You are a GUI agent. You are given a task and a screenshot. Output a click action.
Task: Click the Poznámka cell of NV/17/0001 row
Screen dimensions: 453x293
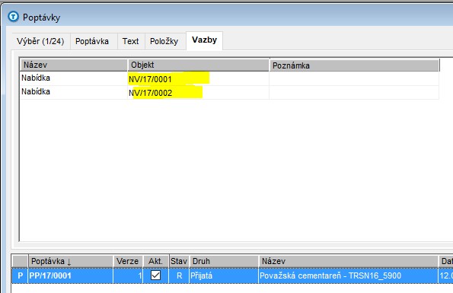point(354,78)
